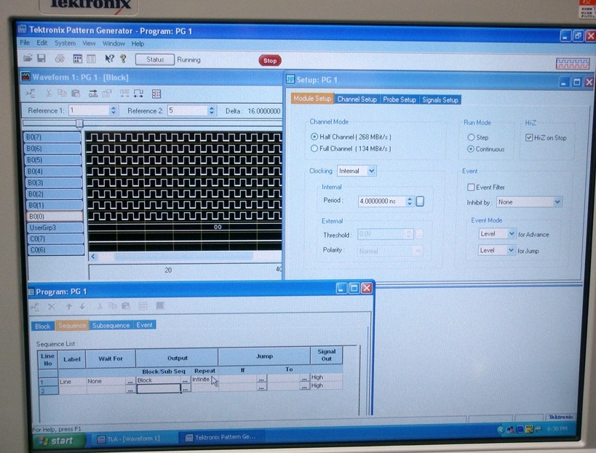The width and height of the screenshot is (596, 453).
Task: Open Block/Sub Seq ellipsis in sequence line 1
Action: [185, 380]
